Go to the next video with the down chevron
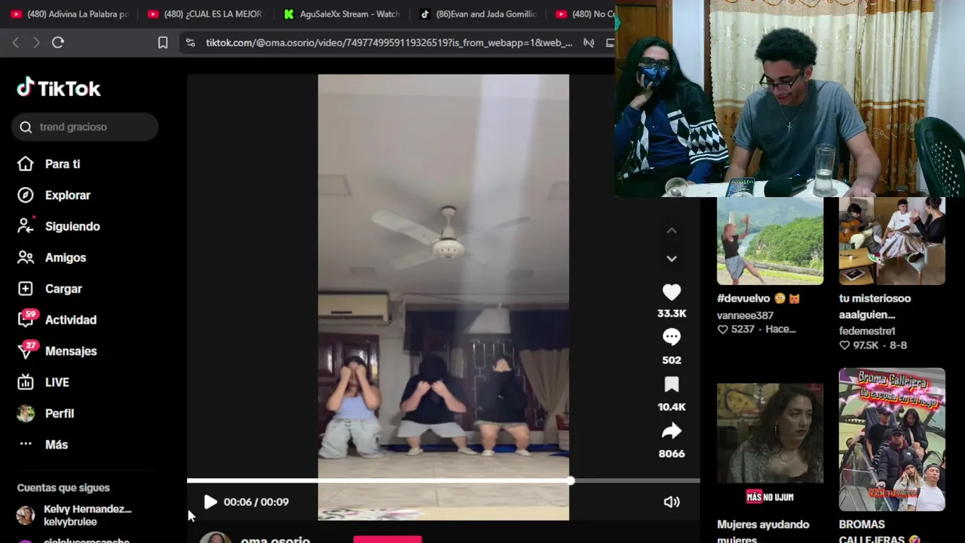Image resolution: width=965 pixels, height=543 pixels. [x=671, y=259]
